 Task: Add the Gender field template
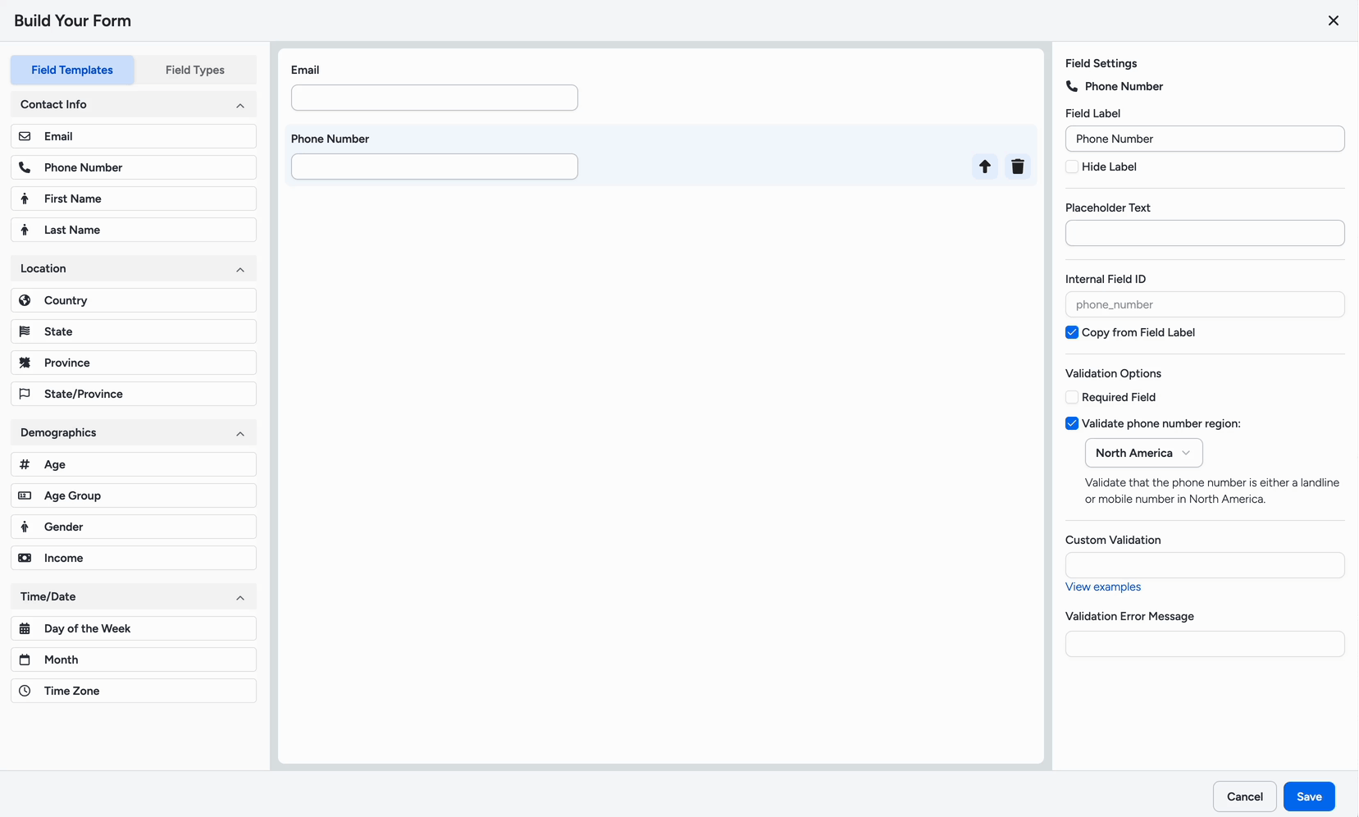(134, 527)
